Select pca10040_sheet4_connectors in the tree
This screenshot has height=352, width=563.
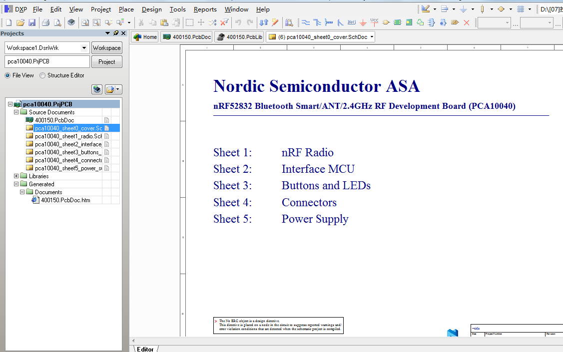pos(68,160)
